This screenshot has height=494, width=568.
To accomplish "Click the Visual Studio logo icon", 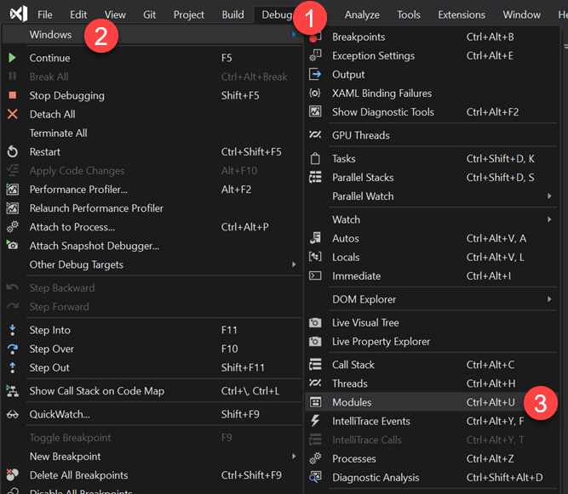I will 17,14.
